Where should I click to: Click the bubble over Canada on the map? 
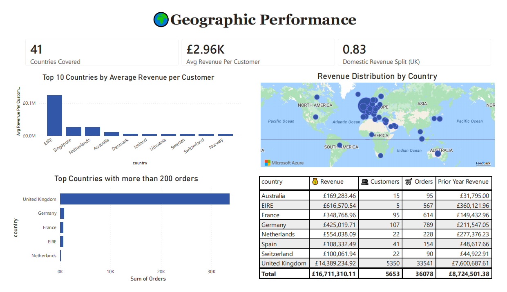point(317,97)
